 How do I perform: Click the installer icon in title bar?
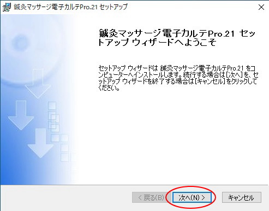click(x=7, y=8)
